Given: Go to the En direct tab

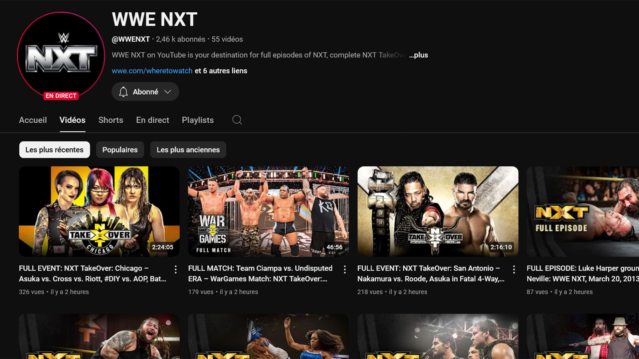Looking at the screenshot, I should (153, 120).
